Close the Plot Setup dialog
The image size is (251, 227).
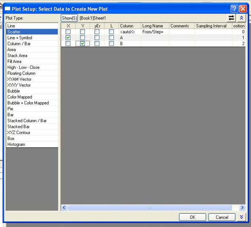point(243,8)
